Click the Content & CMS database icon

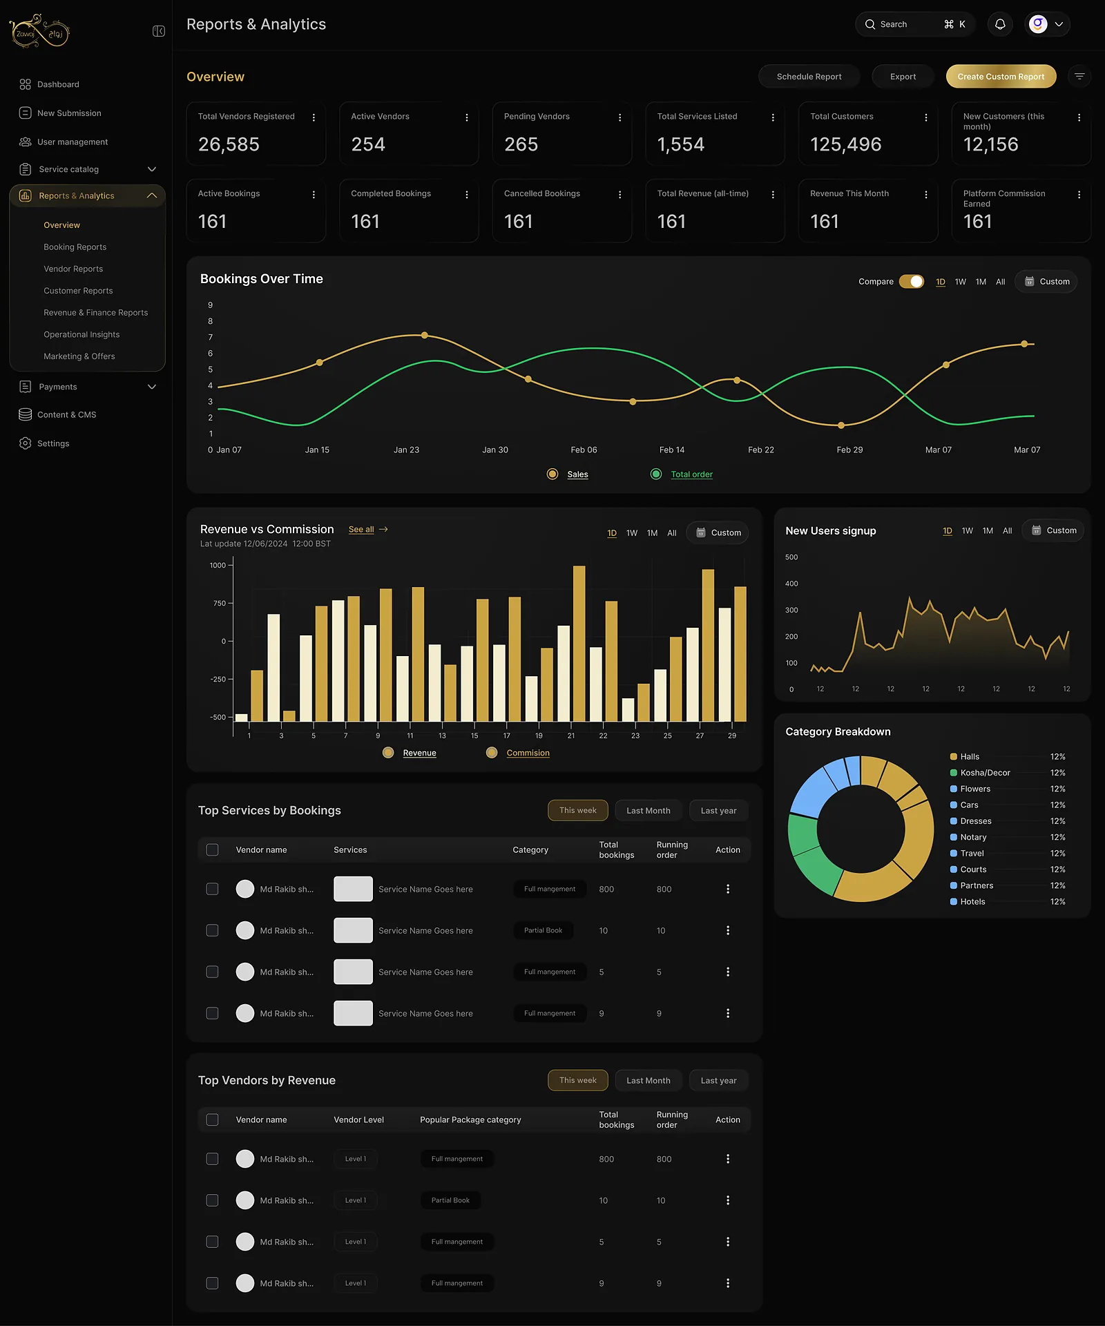(x=26, y=414)
